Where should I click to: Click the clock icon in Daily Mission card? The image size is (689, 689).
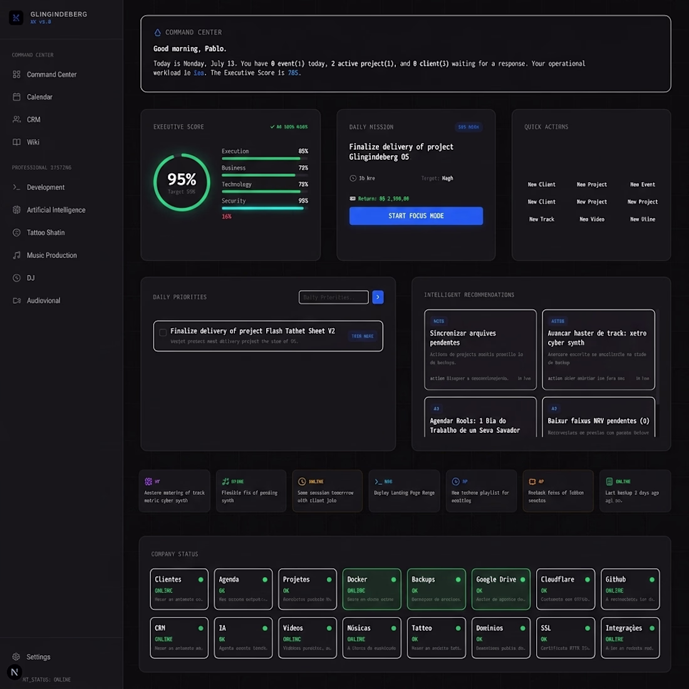353,179
